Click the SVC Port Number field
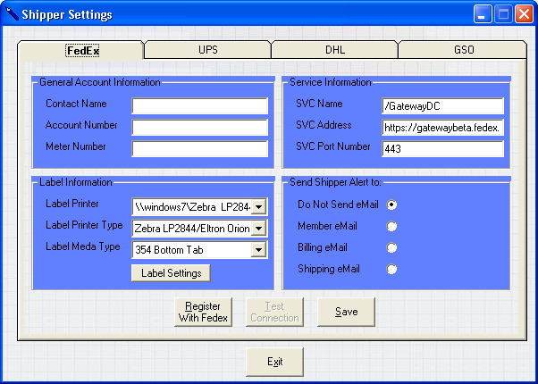 tap(442, 149)
